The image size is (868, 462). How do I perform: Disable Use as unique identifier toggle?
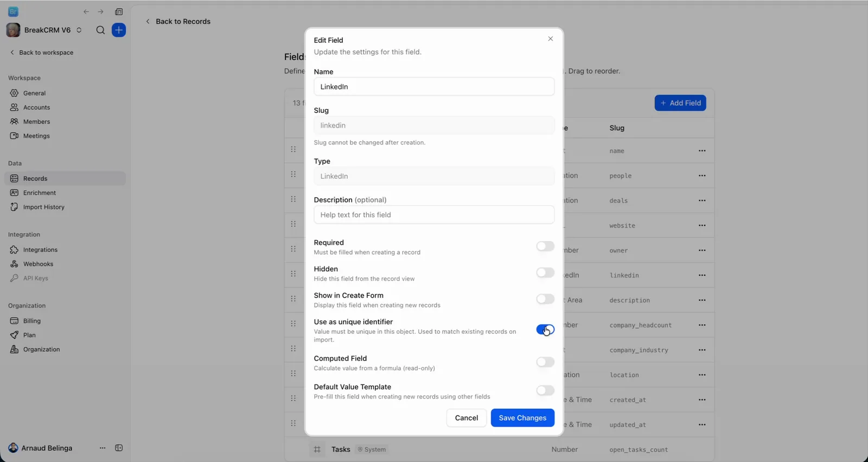[545, 330]
